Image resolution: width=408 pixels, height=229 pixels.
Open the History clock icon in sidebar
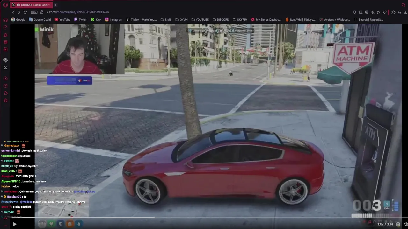click(5, 86)
